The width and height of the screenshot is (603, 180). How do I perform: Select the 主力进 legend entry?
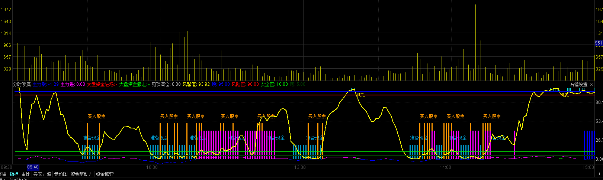coord(73,84)
